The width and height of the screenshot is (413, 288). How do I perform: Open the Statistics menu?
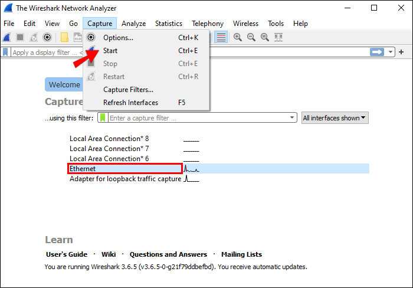(x=169, y=24)
